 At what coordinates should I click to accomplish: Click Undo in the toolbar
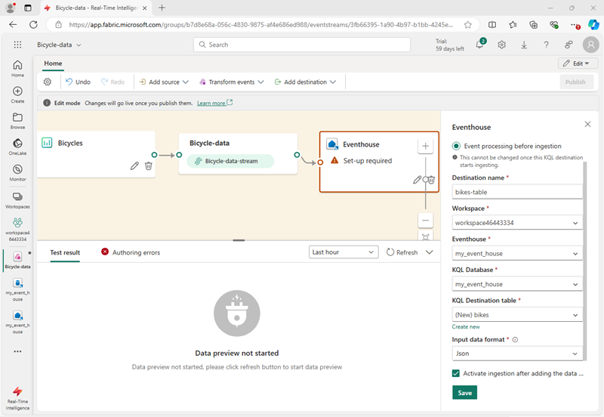pos(79,82)
